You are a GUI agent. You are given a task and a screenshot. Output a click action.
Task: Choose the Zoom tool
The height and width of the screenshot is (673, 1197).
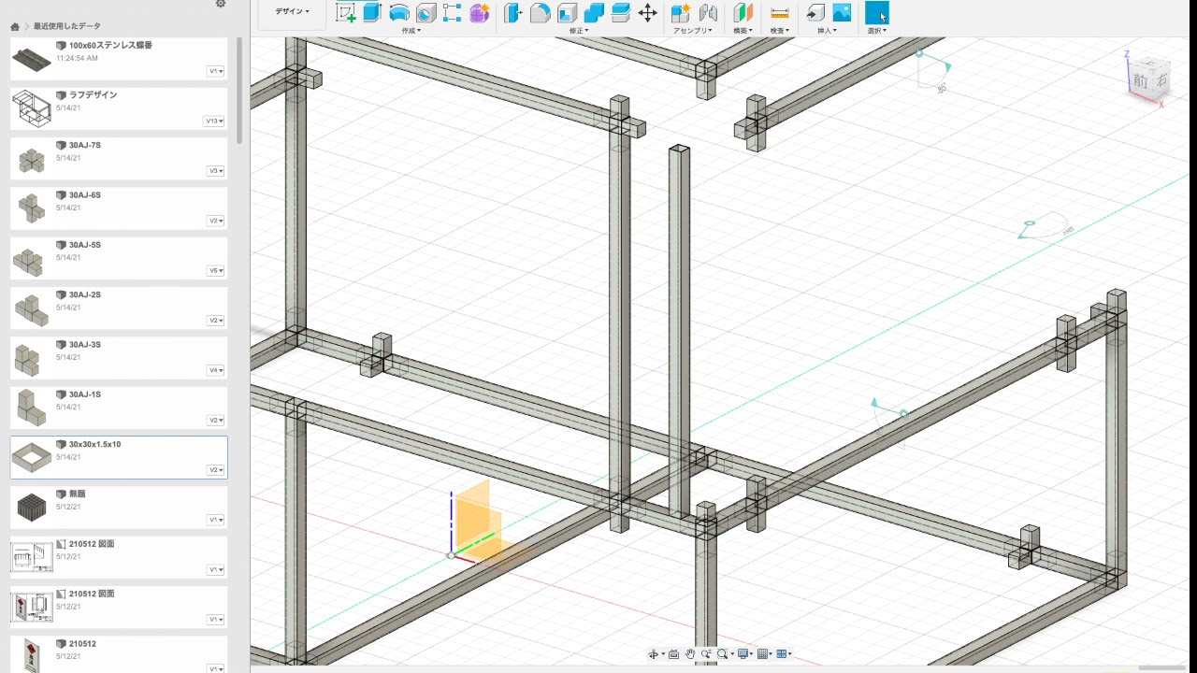[706, 654]
